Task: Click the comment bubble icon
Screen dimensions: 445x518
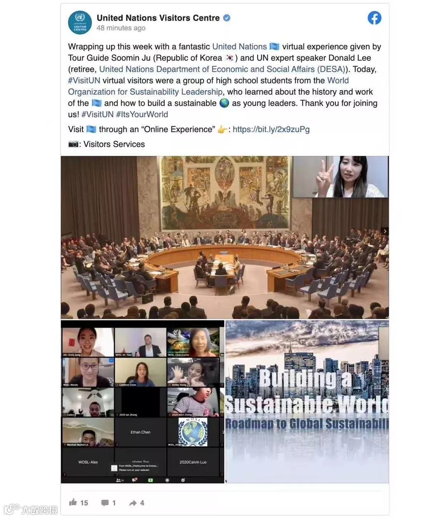Action: pos(105,503)
